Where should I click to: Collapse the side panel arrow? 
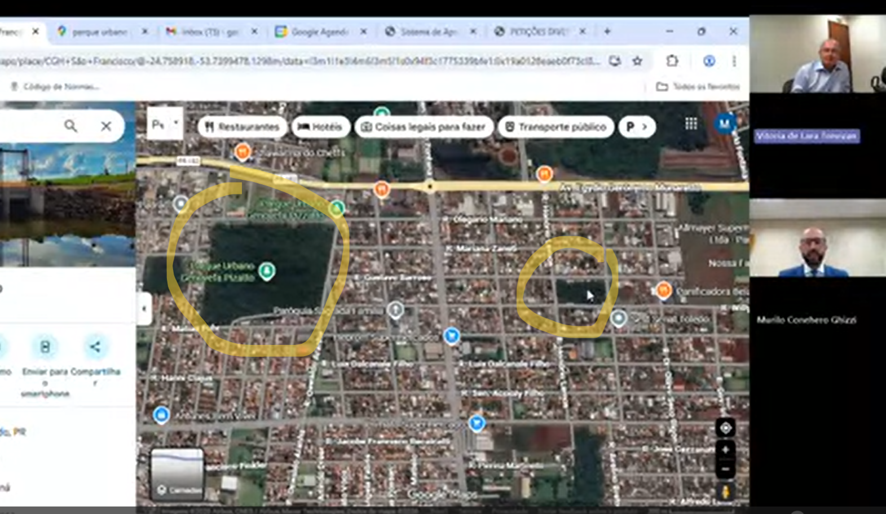tap(144, 308)
